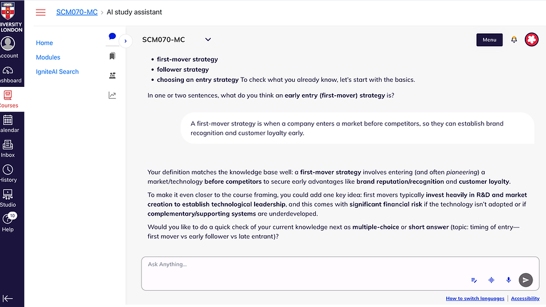The height and width of the screenshot is (307, 546).
Task: Open the Modules course menu item
Action: [48, 57]
